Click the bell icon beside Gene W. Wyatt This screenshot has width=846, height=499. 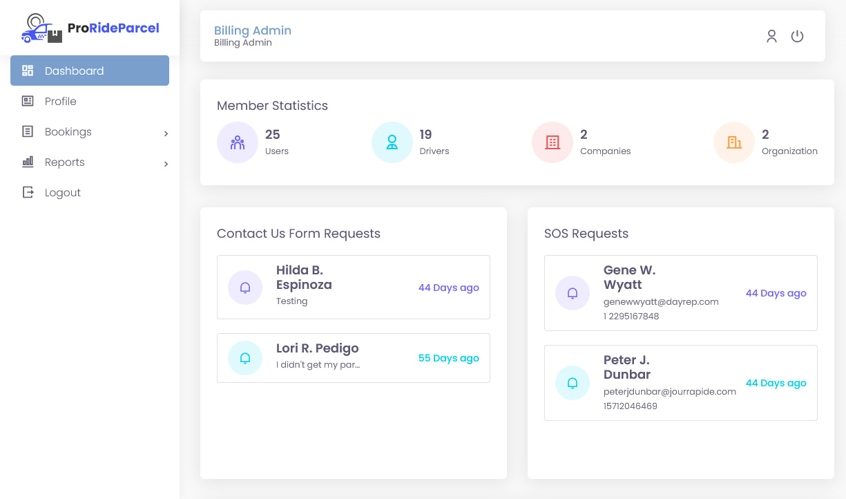coord(573,293)
